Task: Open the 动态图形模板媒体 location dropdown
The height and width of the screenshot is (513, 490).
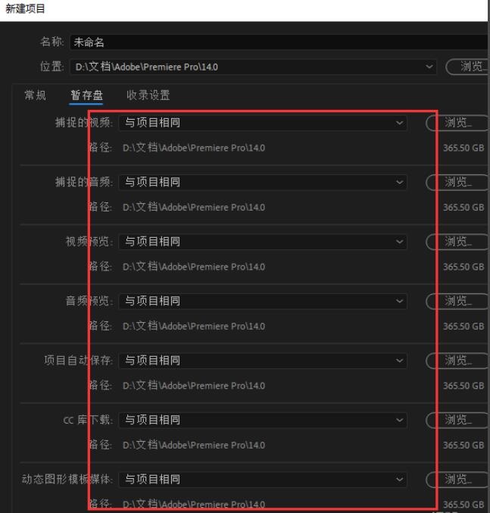Action: pyautogui.click(x=263, y=480)
